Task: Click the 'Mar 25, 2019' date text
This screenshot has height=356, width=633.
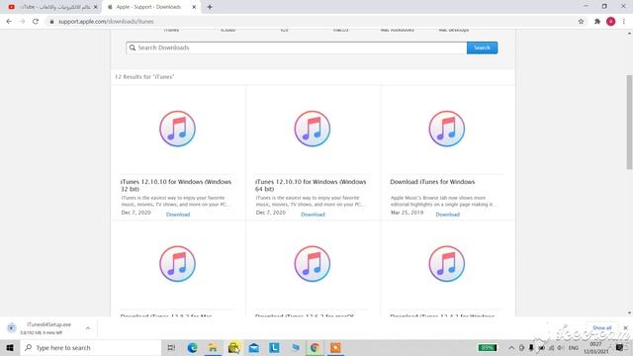Action: [x=407, y=213]
